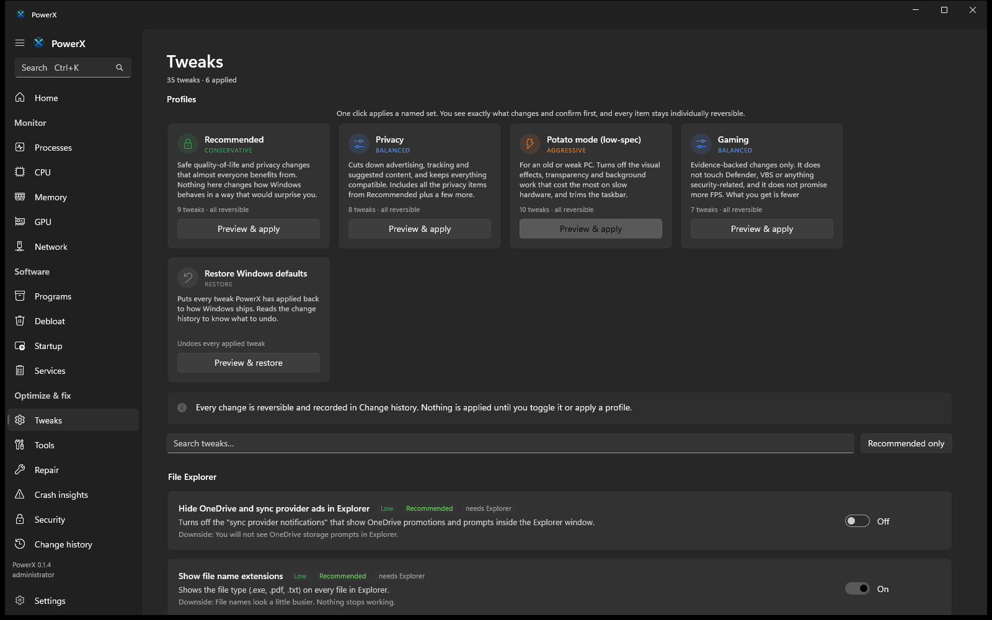Preview & apply the Gaming profile
The image size is (992, 620).
click(762, 229)
